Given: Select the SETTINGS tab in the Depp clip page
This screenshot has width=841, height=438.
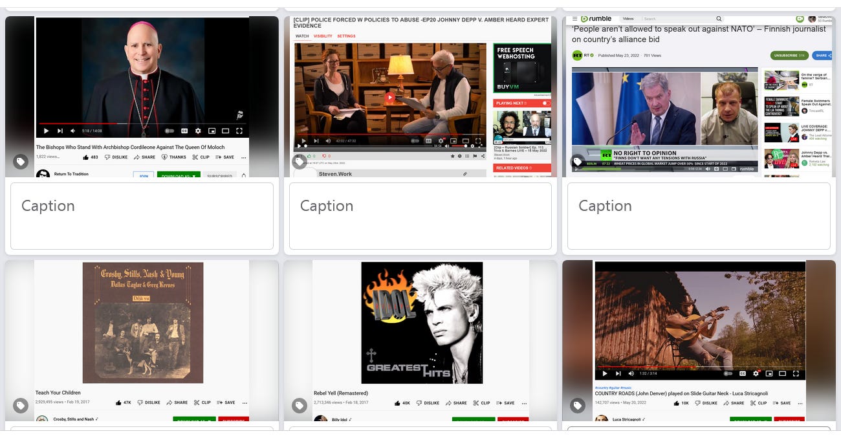Looking at the screenshot, I should click(x=346, y=36).
